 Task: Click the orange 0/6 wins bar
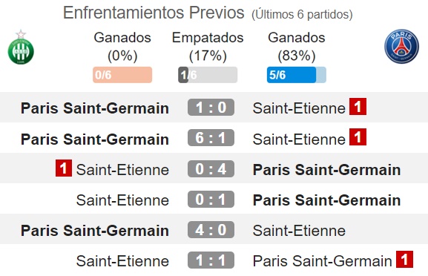tap(122, 74)
